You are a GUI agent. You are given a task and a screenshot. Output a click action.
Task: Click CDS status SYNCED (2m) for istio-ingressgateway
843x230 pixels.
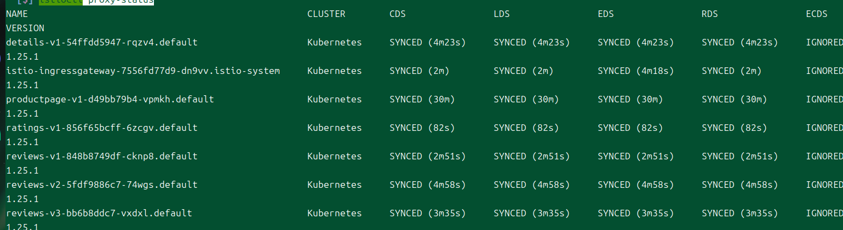coord(420,71)
